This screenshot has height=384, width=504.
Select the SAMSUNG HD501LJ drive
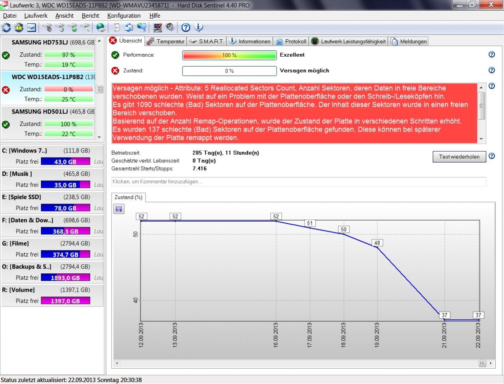coord(48,122)
